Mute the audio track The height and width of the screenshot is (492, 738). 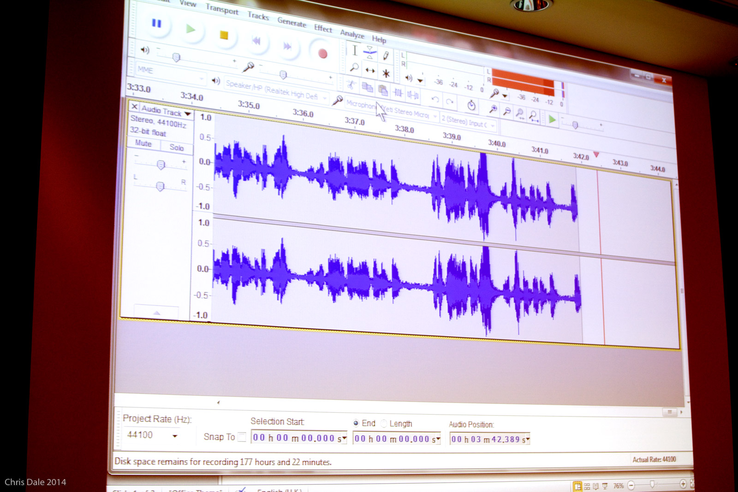click(x=143, y=144)
